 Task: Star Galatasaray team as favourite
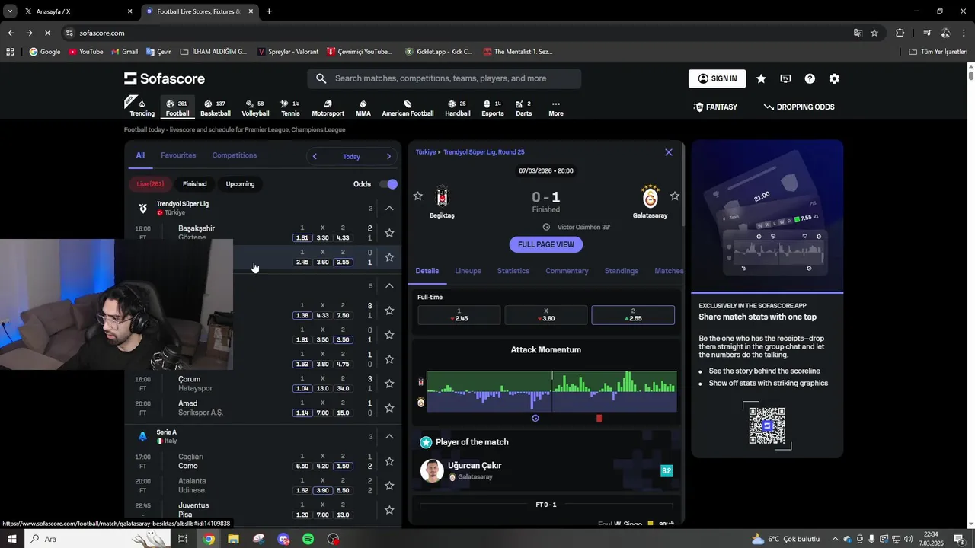tap(674, 196)
